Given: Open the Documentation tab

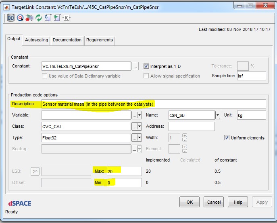Looking at the screenshot, I should coord(67,40).
